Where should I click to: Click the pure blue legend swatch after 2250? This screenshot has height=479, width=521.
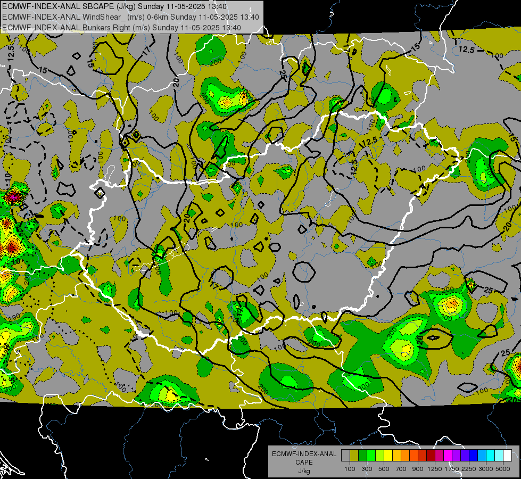(474, 456)
